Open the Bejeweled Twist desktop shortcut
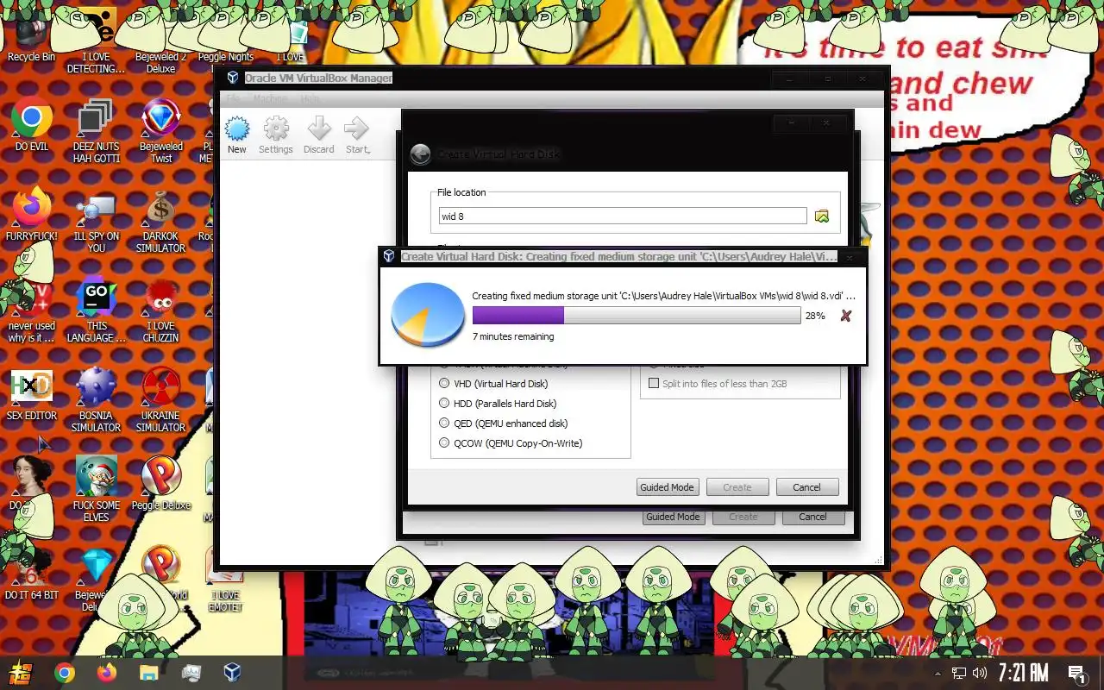Screen dimensions: 1104x690 coord(161,131)
